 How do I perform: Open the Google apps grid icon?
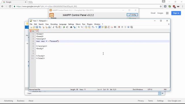tap(167, 13)
